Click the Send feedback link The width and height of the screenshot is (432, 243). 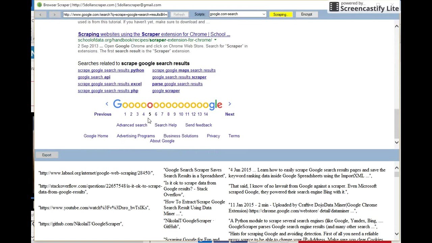(x=198, y=125)
